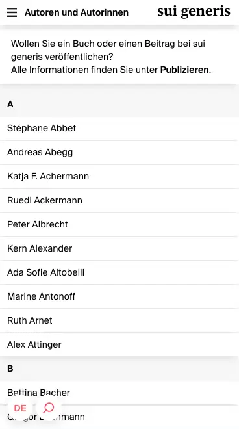239x429 pixels.
Task: Select the partially hidden author below Bacher
Action: [120, 417]
